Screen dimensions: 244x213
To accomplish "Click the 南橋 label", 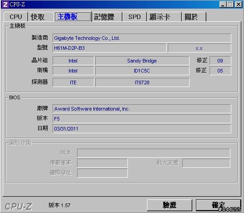I will (x=42, y=70).
